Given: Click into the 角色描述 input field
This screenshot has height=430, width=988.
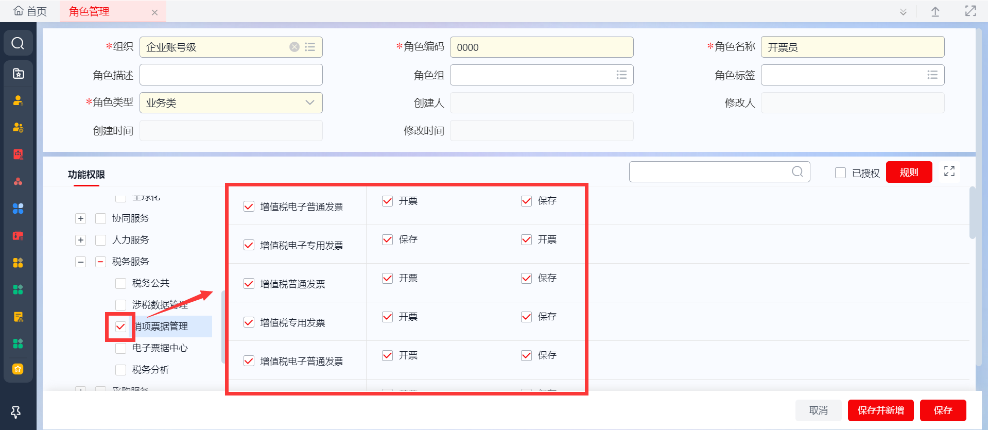Looking at the screenshot, I should click(x=231, y=75).
